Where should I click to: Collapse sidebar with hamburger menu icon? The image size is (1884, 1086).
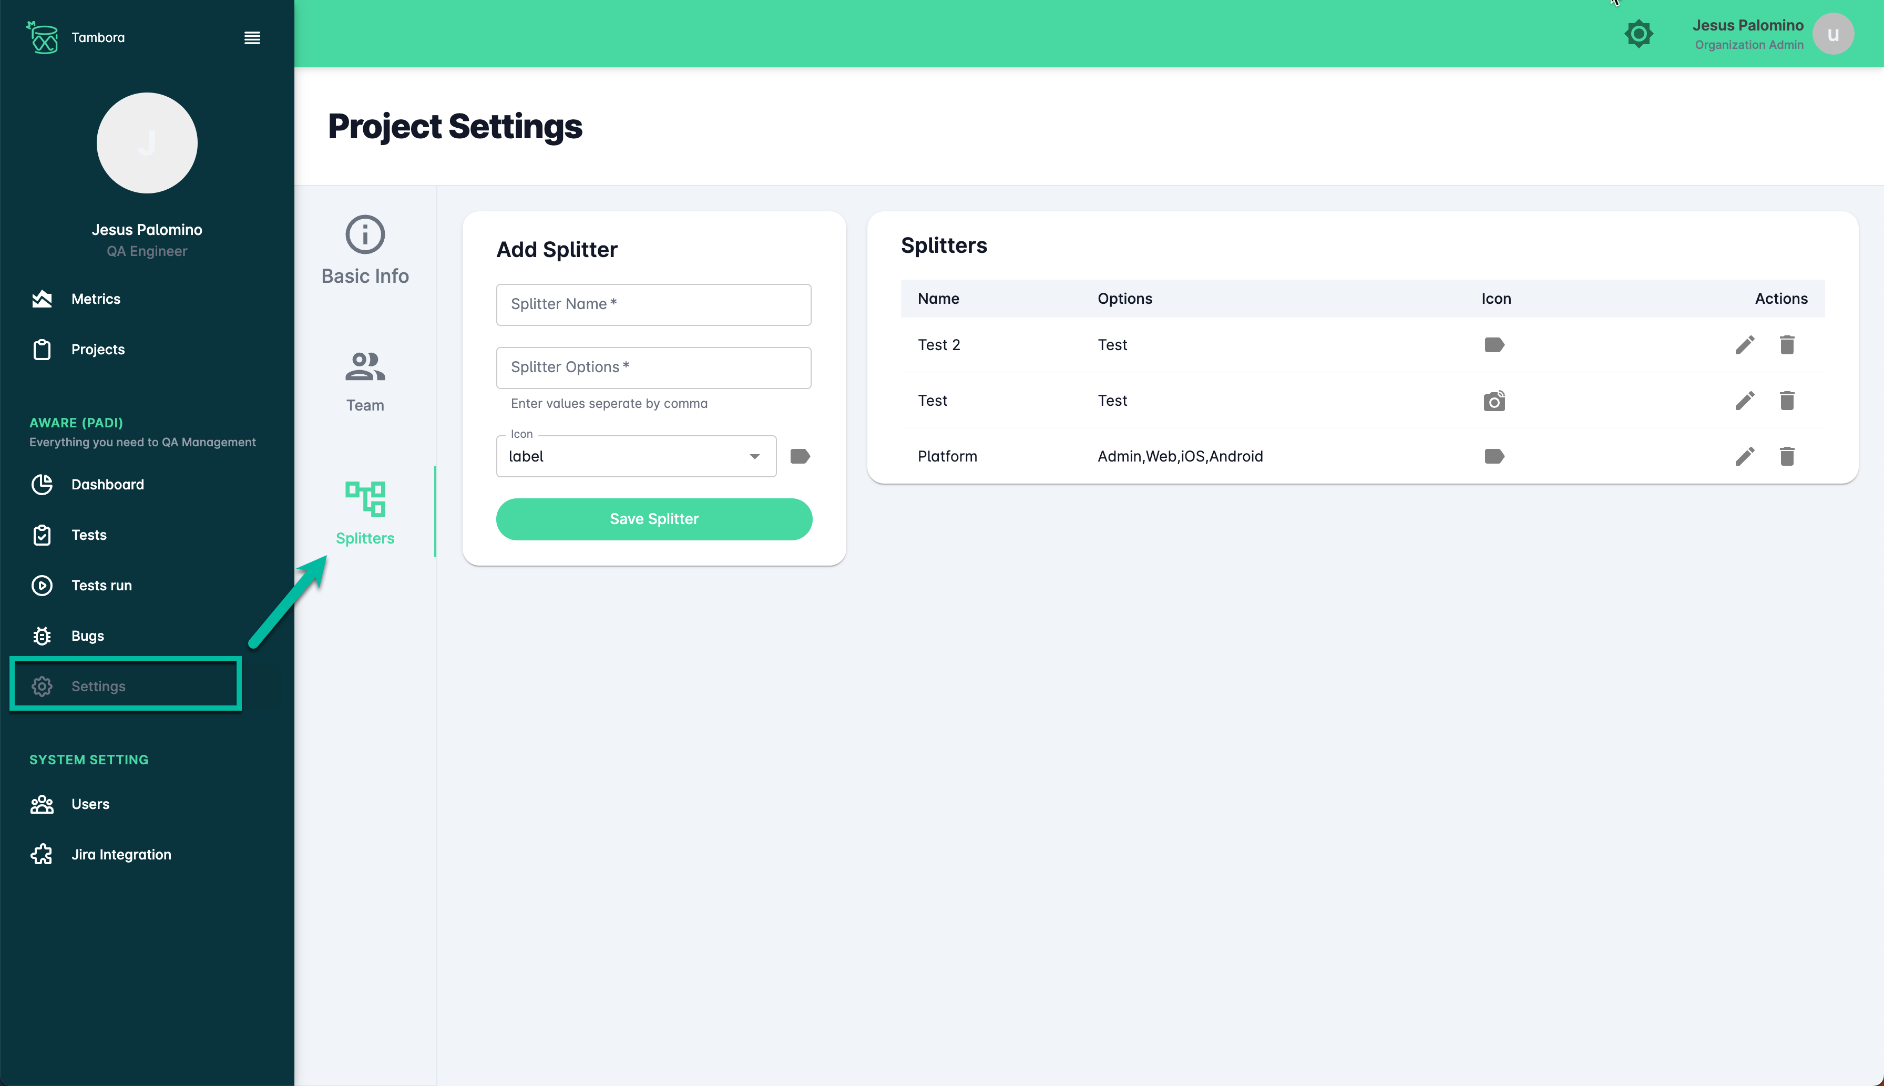pos(252,38)
